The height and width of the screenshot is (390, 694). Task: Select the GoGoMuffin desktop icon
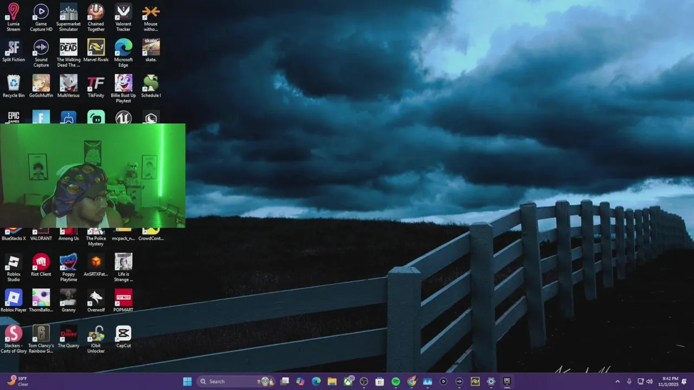pyautogui.click(x=41, y=86)
